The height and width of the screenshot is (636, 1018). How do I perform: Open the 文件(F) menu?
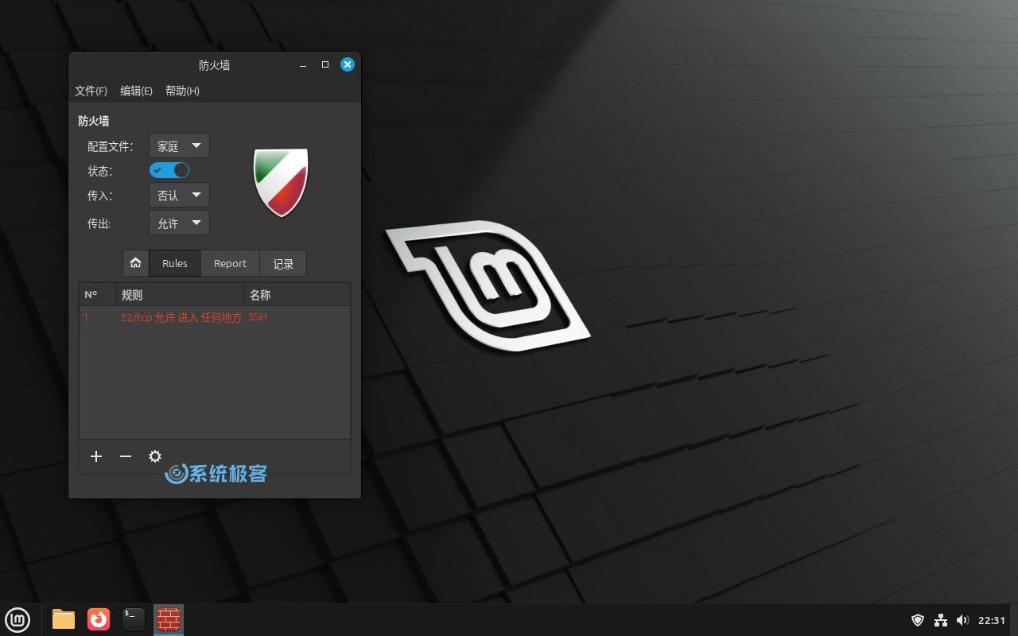[x=91, y=91]
